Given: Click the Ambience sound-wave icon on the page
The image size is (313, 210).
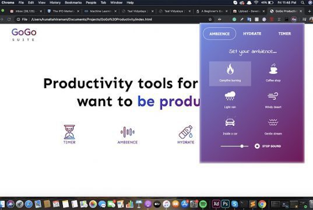Looking at the screenshot, I should pyautogui.click(x=127, y=132).
